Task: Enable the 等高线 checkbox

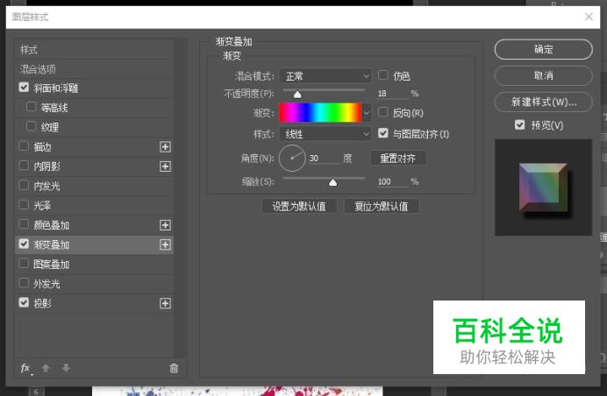Action: 31,107
